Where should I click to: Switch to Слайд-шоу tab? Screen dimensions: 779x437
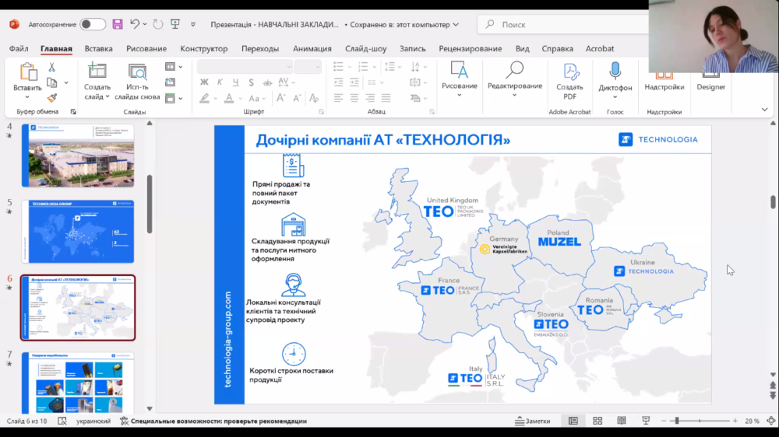365,49
